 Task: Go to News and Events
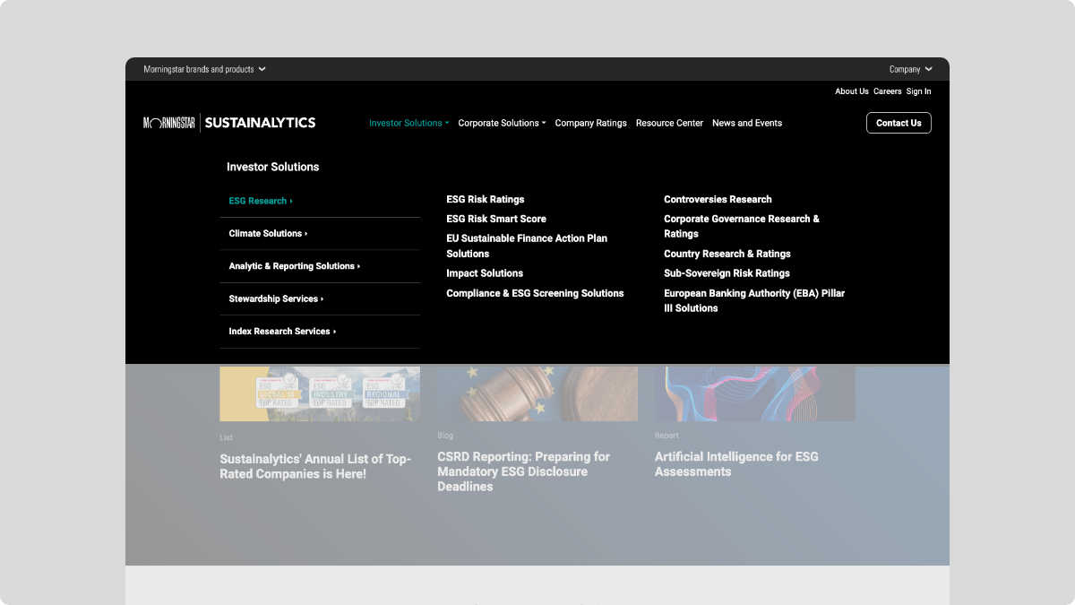[747, 123]
